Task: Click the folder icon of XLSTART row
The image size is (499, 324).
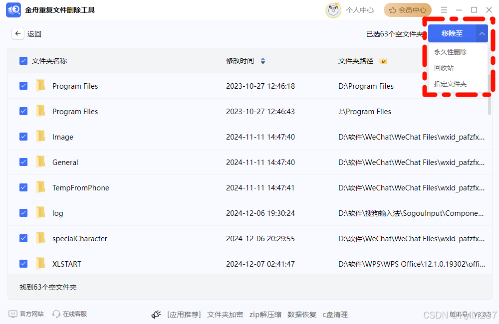Action: pos(40,264)
